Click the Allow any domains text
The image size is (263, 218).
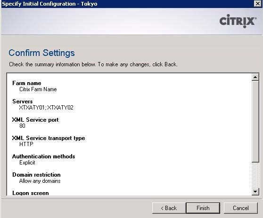[40, 181]
